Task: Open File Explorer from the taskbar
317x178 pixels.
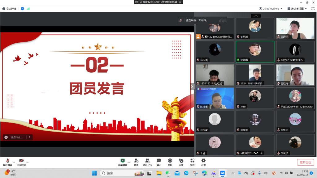Action: coord(159,173)
